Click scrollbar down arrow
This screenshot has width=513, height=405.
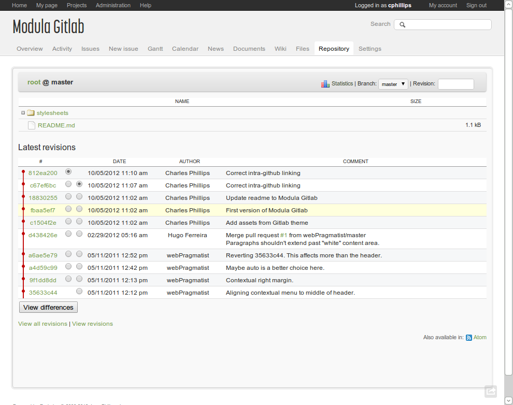tap(508, 400)
